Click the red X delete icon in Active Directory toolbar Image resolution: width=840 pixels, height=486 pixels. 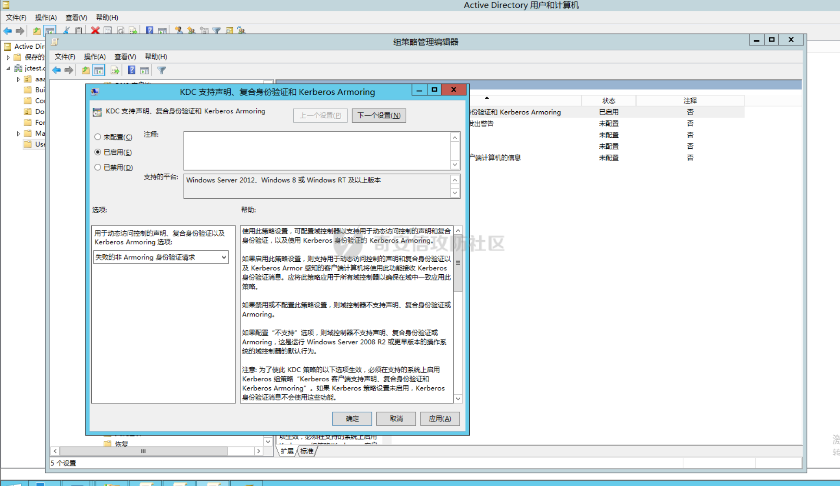[95, 30]
